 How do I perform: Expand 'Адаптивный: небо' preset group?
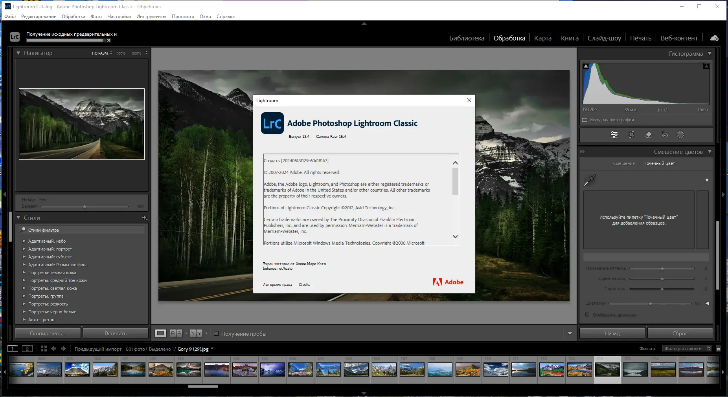click(24, 241)
